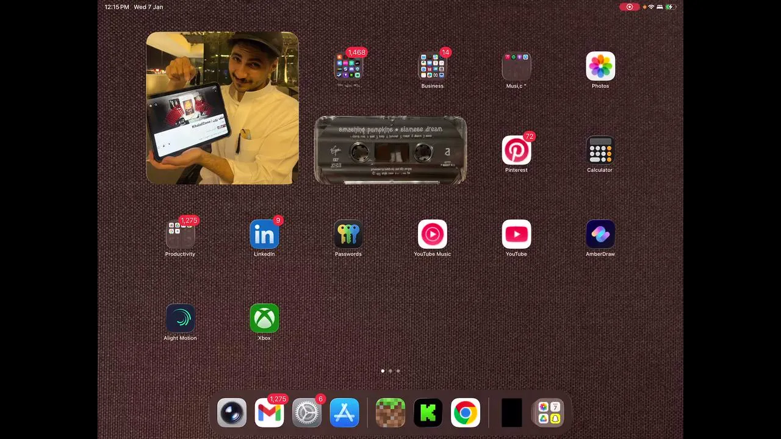This screenshot has height=439, width=781.
Task: Tap the 'Wed 7 Jan' date text
Action: [x=148, y=7]
